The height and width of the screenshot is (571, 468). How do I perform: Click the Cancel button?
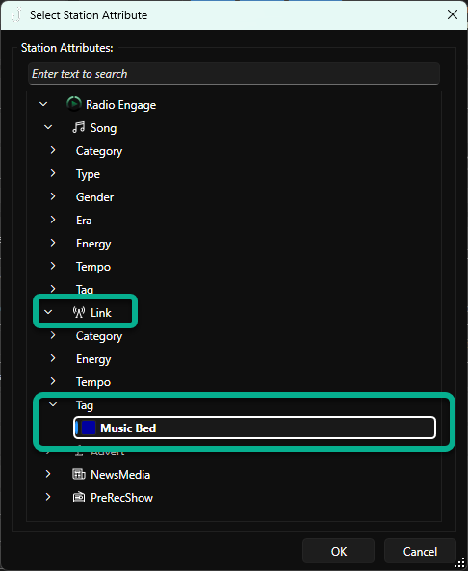(420, 551)
